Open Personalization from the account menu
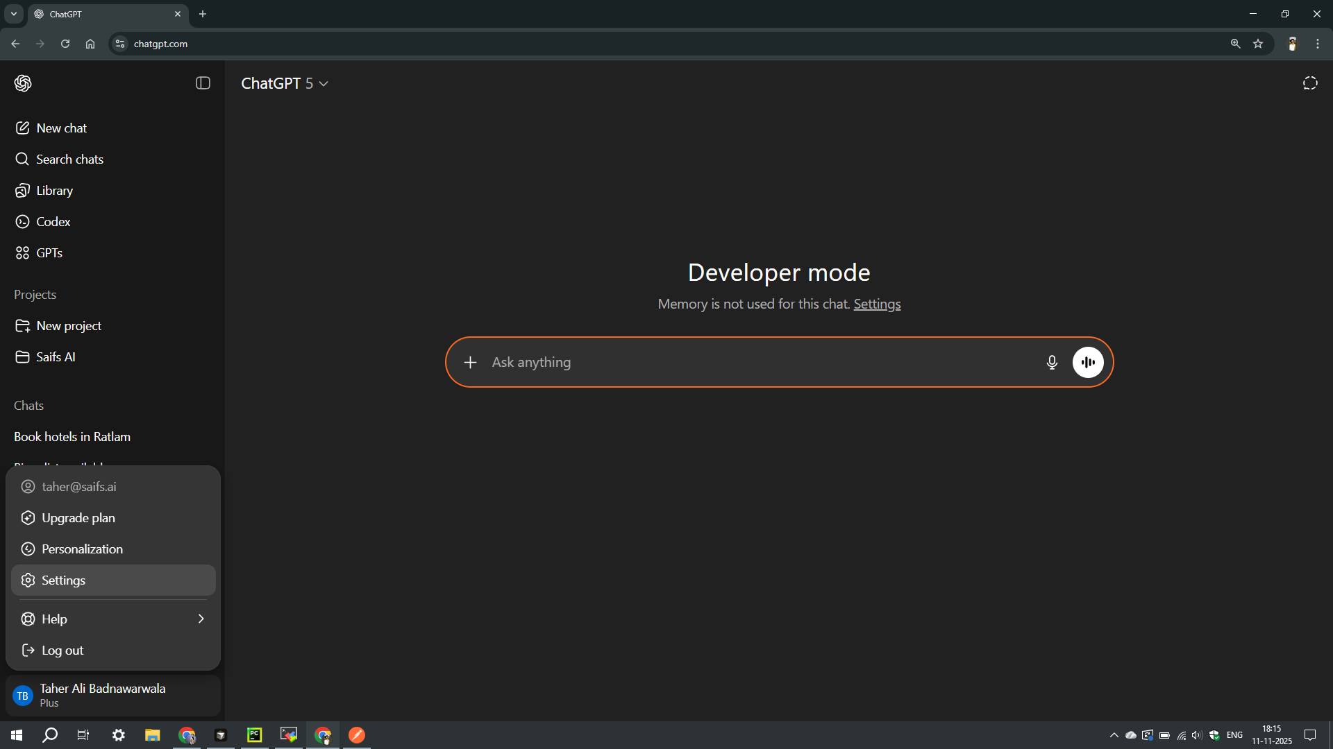Viewport: 1333px width, 749px height. point(113,549)
